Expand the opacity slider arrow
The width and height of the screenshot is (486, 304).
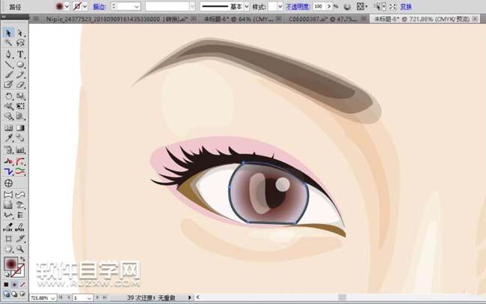(x=329, y=7)
